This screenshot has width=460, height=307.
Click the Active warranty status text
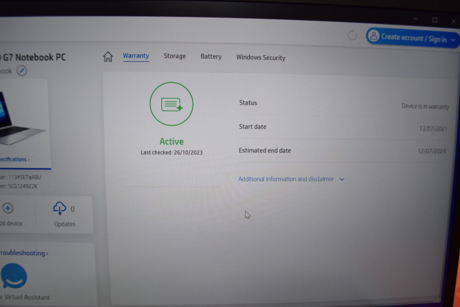[x=172, y=141]
